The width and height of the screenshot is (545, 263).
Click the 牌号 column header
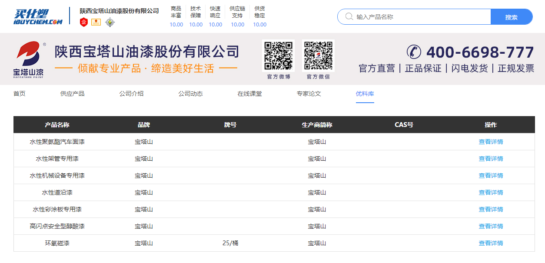[230, 125]
